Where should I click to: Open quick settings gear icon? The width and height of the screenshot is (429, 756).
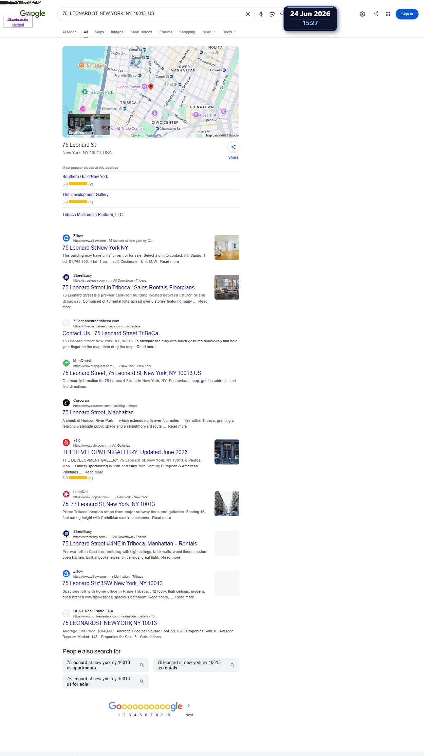pyautogui.click(x=362, y=14)
